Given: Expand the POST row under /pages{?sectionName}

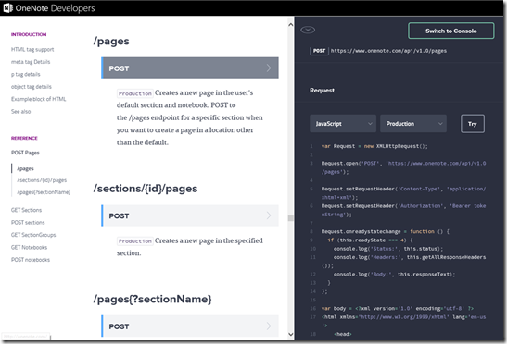Looking at the screenshot, I should 190,326.
